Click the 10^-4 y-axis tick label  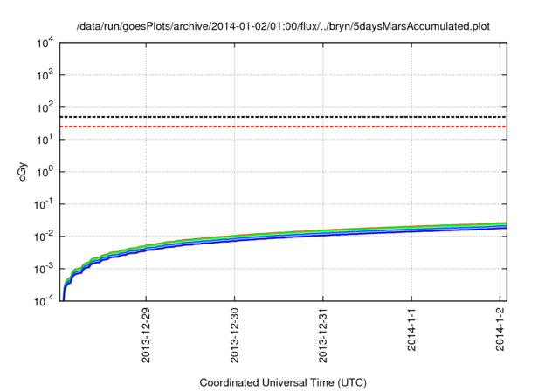pos(44,302)
